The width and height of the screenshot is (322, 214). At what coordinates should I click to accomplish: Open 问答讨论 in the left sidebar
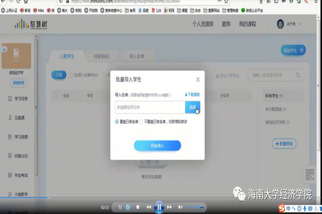21,156
